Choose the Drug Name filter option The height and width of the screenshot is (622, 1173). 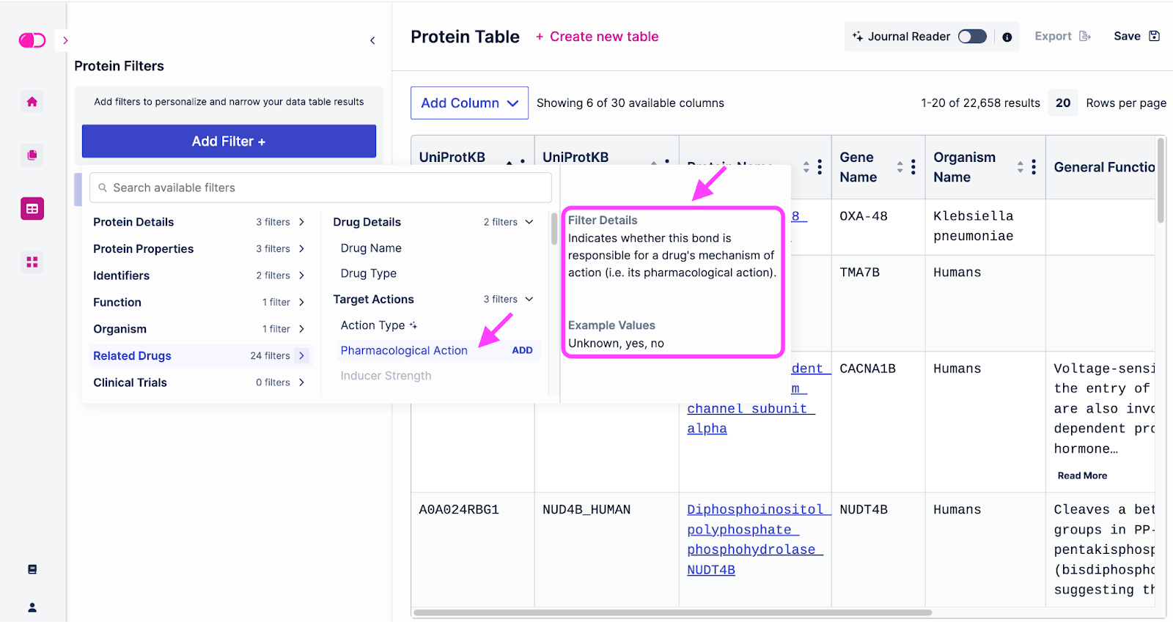click(x=371, y=248)
